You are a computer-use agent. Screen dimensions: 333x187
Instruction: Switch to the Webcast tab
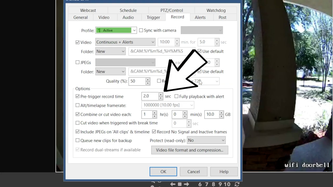(x=88, y=10)
